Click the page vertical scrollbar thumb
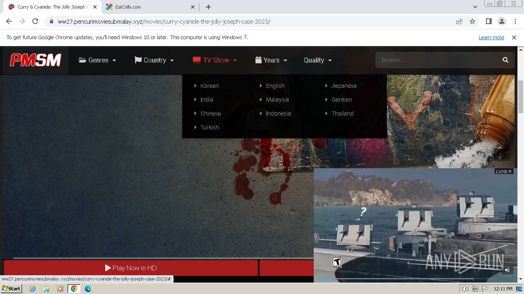The width and height of the screenshot is (524, 294). tap(521, 97)
